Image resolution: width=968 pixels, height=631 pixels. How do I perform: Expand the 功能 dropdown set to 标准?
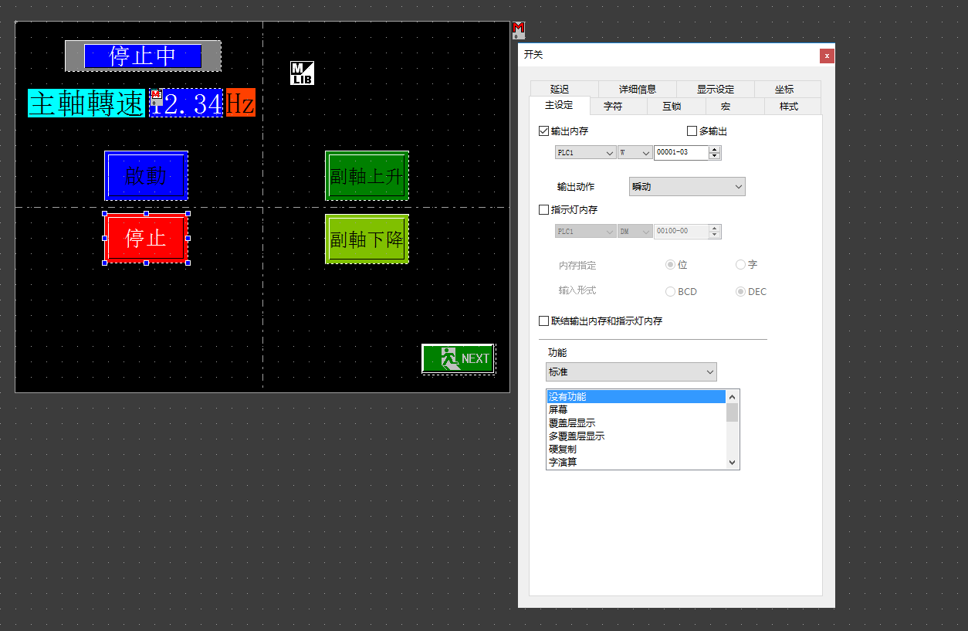[631, 372]
